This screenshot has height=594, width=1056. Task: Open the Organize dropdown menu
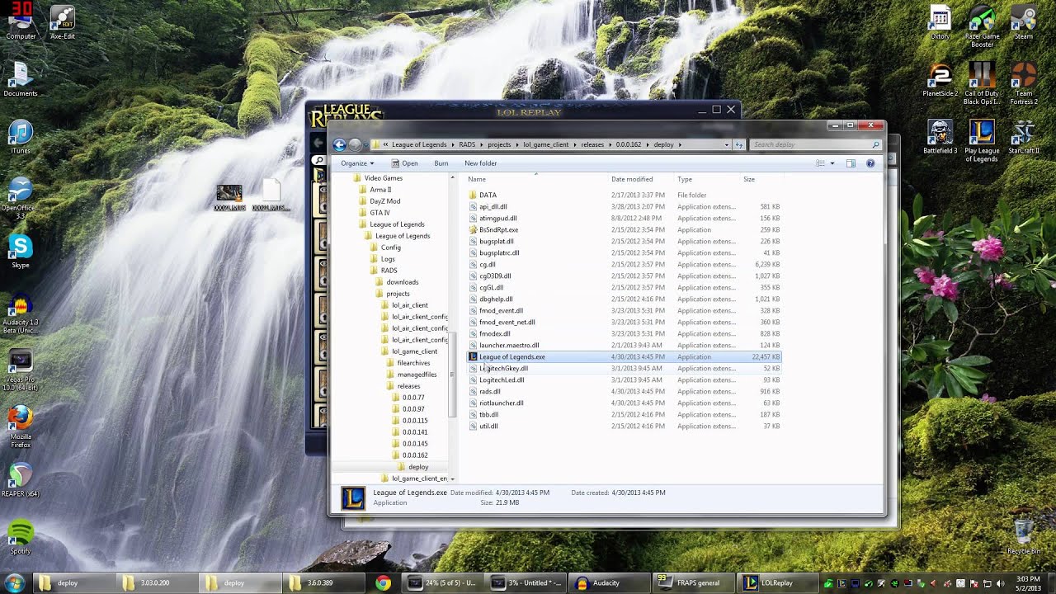(x=356, y=163)
